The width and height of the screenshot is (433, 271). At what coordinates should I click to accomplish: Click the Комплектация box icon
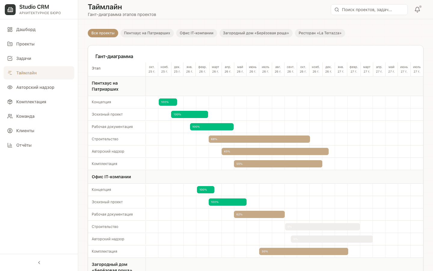click(x=10, y=102)
